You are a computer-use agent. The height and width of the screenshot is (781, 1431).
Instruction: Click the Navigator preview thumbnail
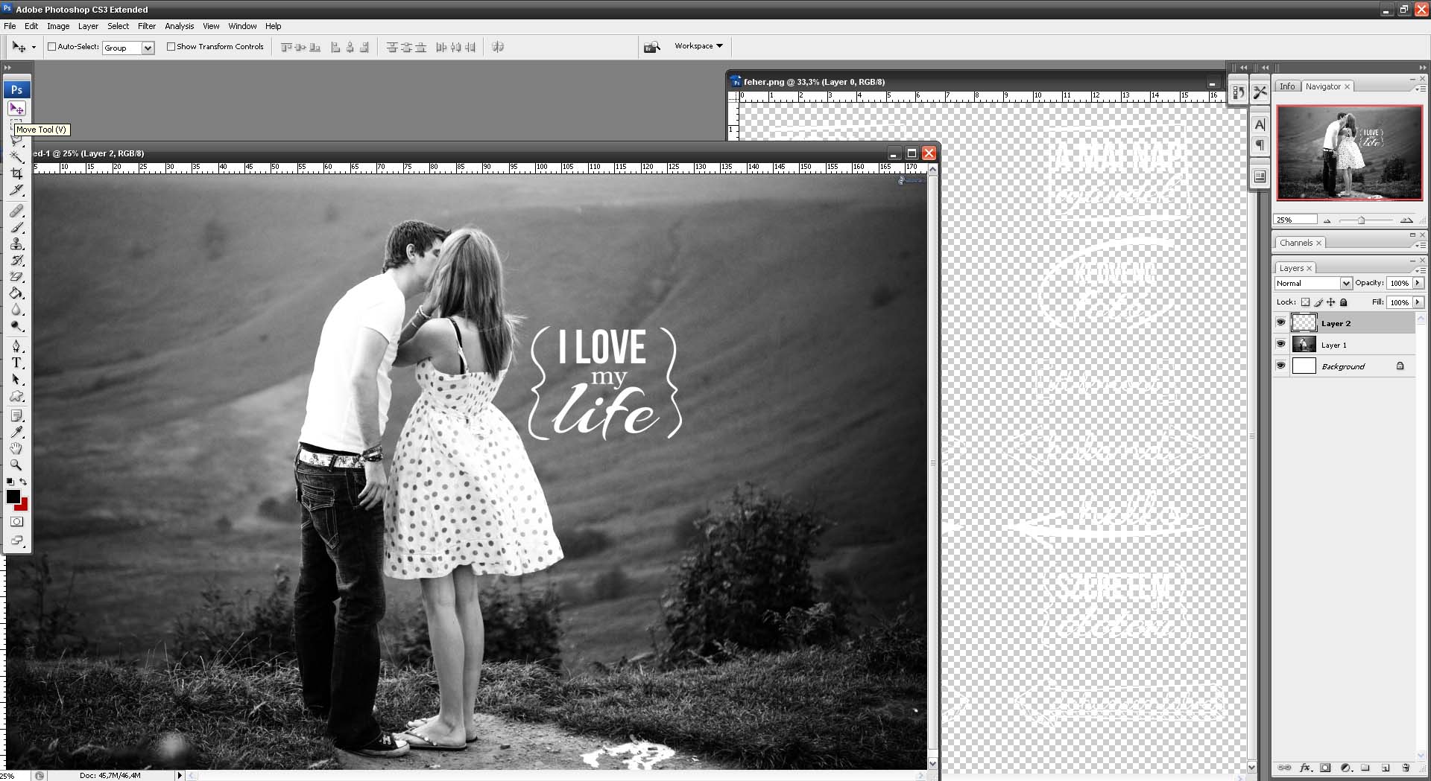click(1349, 153)
